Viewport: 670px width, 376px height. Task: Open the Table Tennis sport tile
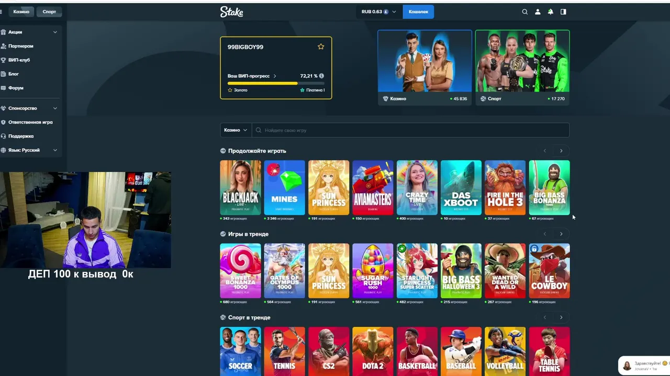pyautogui.click(x=549, y=351)
